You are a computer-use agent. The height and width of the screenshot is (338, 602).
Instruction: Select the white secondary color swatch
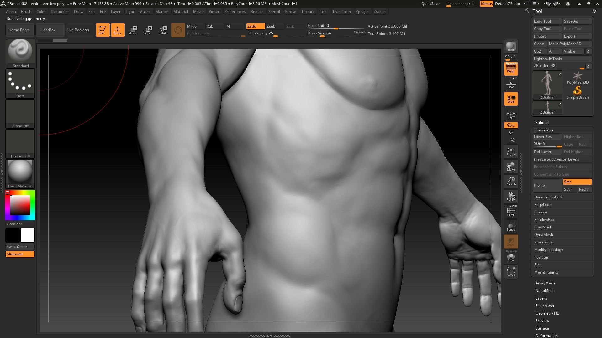click(28, 235)
